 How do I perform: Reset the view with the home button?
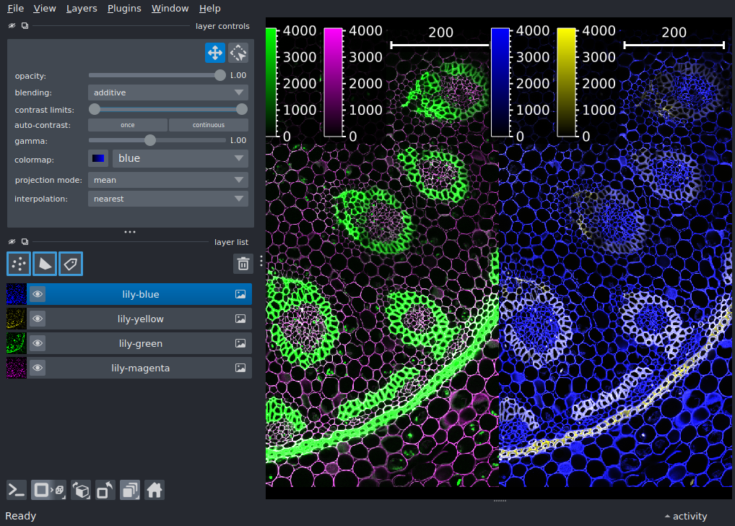point(155,490)
